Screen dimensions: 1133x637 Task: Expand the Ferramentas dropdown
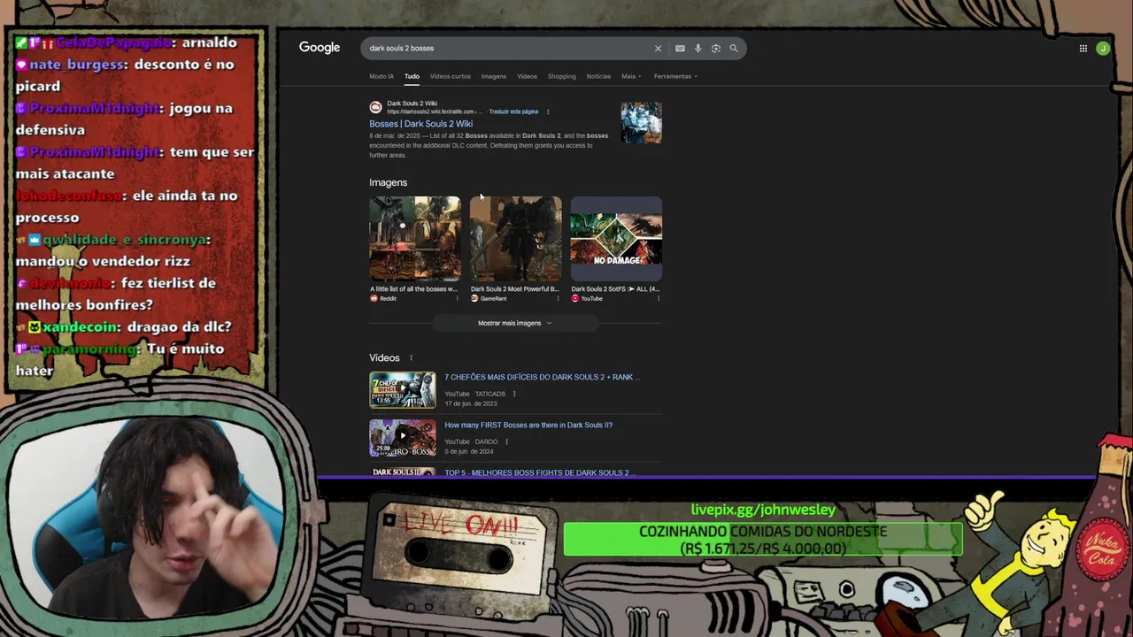pyautogui.click(x=675, y=76)
